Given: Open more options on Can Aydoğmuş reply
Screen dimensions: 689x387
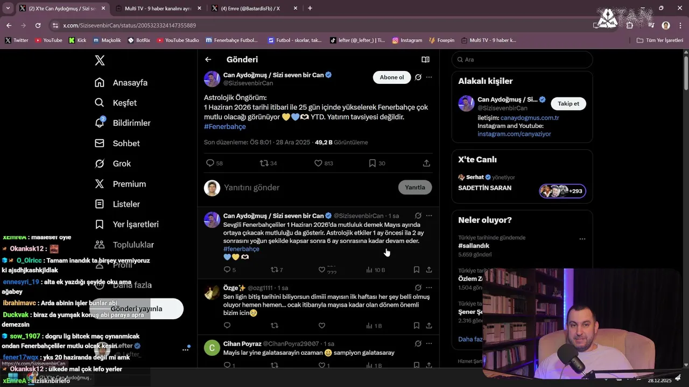Looking at the screenshot, I should (x=429, y=216).
